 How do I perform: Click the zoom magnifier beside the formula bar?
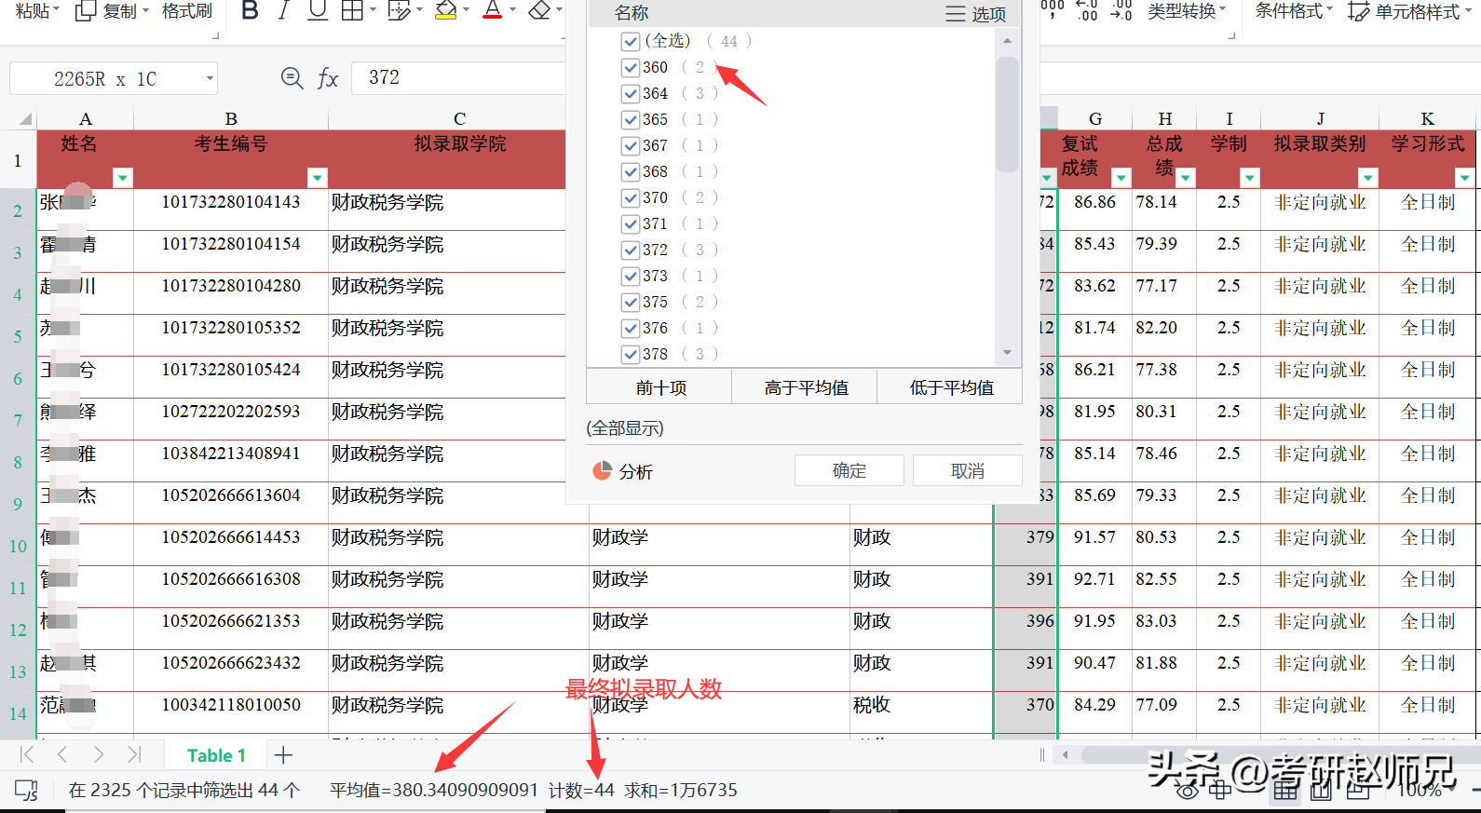click(292, 78)
